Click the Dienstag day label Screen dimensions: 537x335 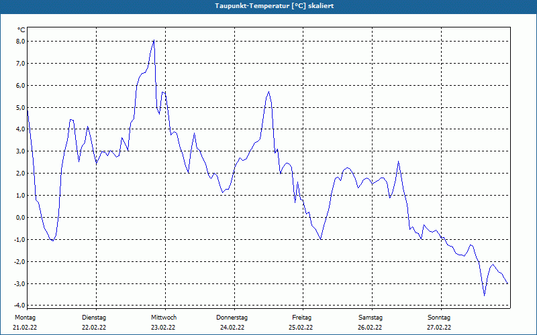[94, 318]
